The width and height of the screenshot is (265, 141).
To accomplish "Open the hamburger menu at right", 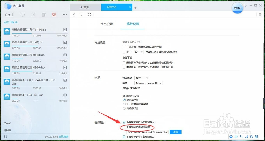I will [260, 14].
